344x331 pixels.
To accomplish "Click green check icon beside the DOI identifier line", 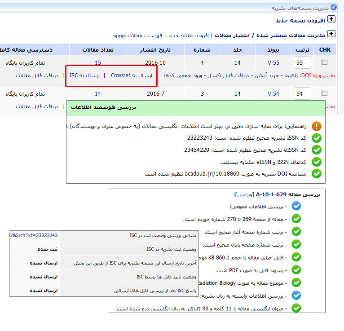I will [x=317, y=173].
